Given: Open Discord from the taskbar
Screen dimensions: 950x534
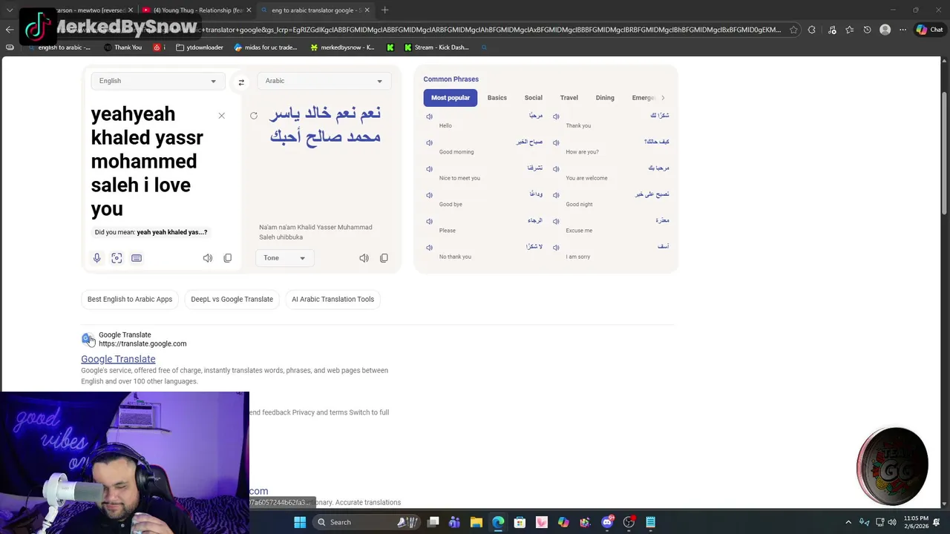Looking at the screenshot, I should coord(607,522).
